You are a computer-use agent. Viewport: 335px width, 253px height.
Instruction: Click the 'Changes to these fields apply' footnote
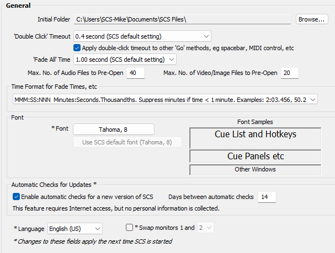[x=93, y=241]
